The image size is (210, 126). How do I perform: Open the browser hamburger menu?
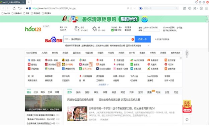tap(206, 8)
